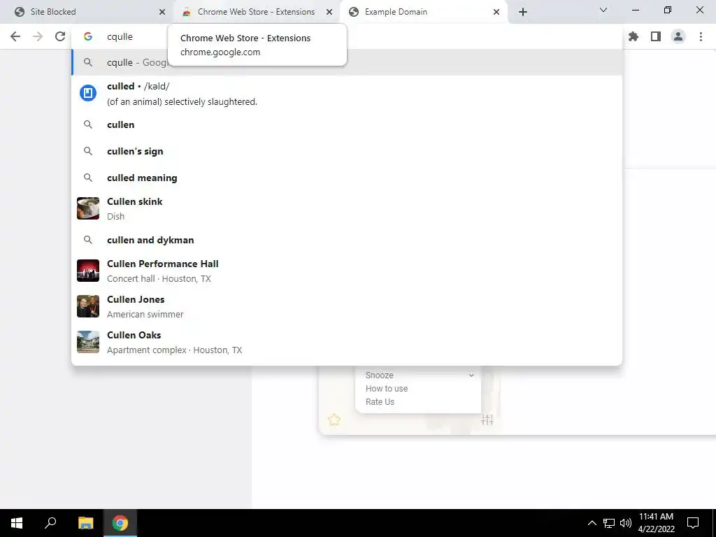Screen dimensions: 716x537
Task: Click the dictionary bookmark icon beside culled
Action: (x=88, y=93)
